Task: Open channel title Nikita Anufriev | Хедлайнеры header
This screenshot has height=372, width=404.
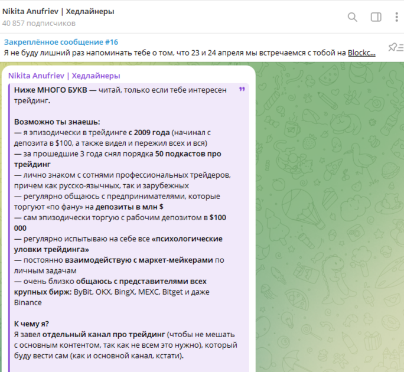Action: click(x=58, y=11)
